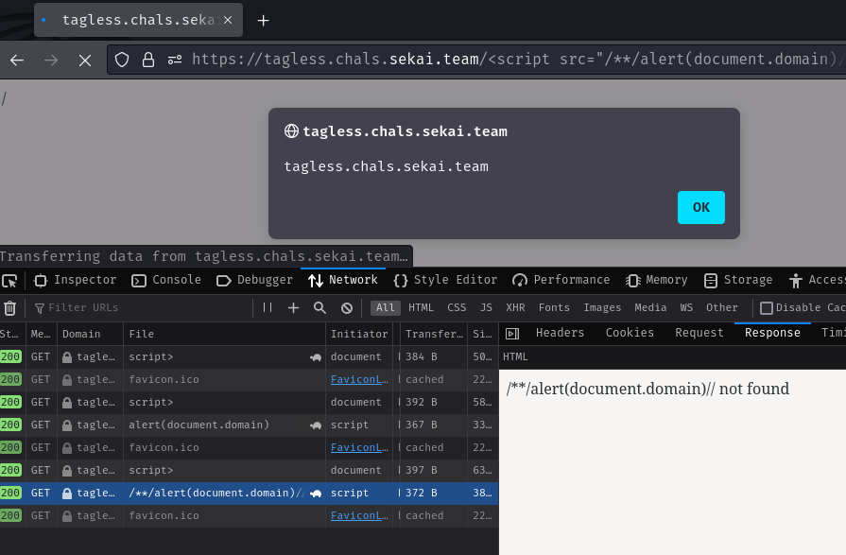Open the Performance panel
This screenshot has width=846, height=555.
[561, 280]
